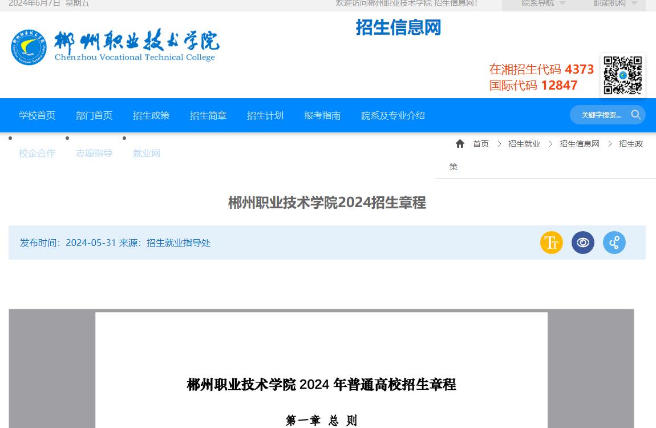Click the breadcrumb home icon
This screenshot has width=656, height=428.
(460, 144)
